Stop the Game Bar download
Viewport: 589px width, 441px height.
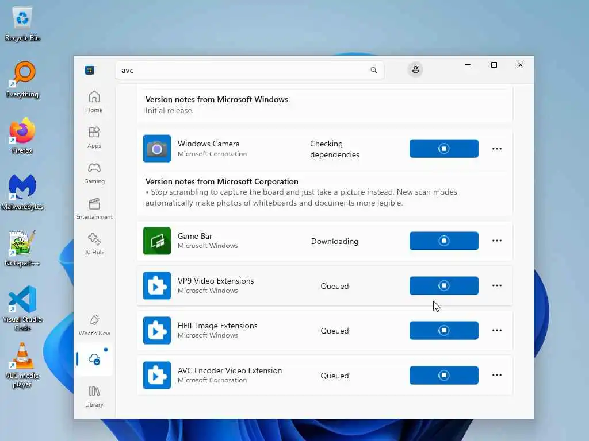tap(444, 241)
